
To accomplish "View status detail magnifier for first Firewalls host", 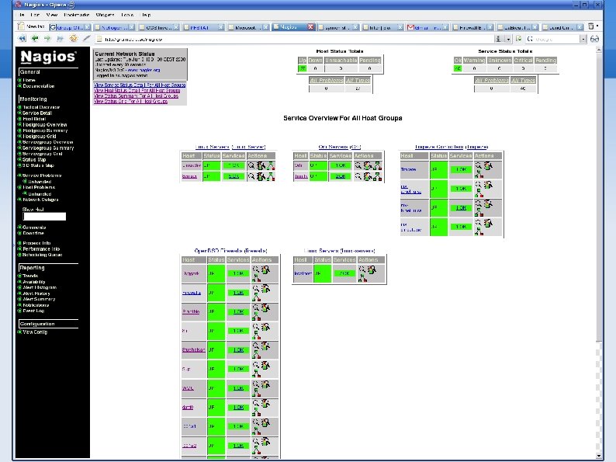I will point(256,269).
